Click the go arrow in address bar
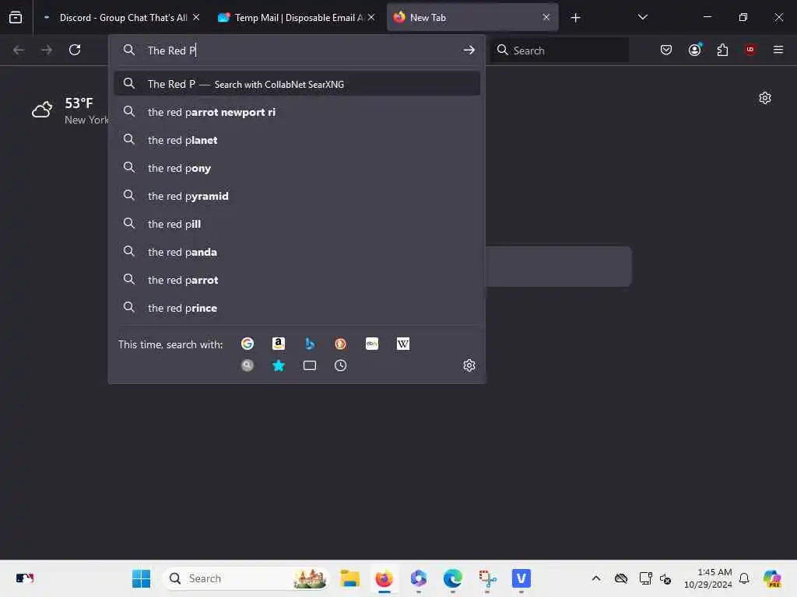 coord(469,50)
